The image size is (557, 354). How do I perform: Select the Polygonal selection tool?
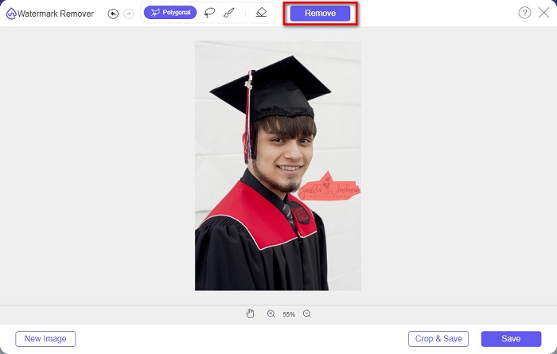tap(170, 13)
